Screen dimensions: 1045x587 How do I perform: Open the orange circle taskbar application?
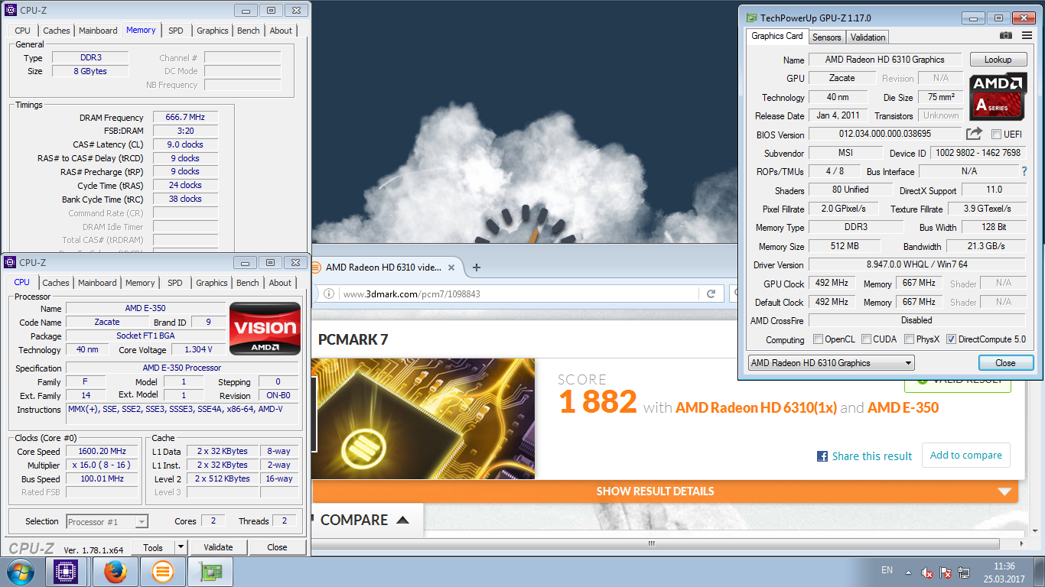click(163, 572)
